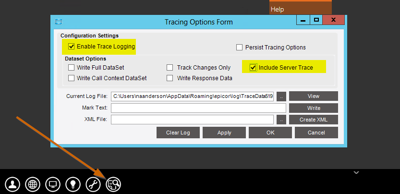Click the light bulb icon
The height and width of the screenshot is (194, 400).
click(73, 184)
